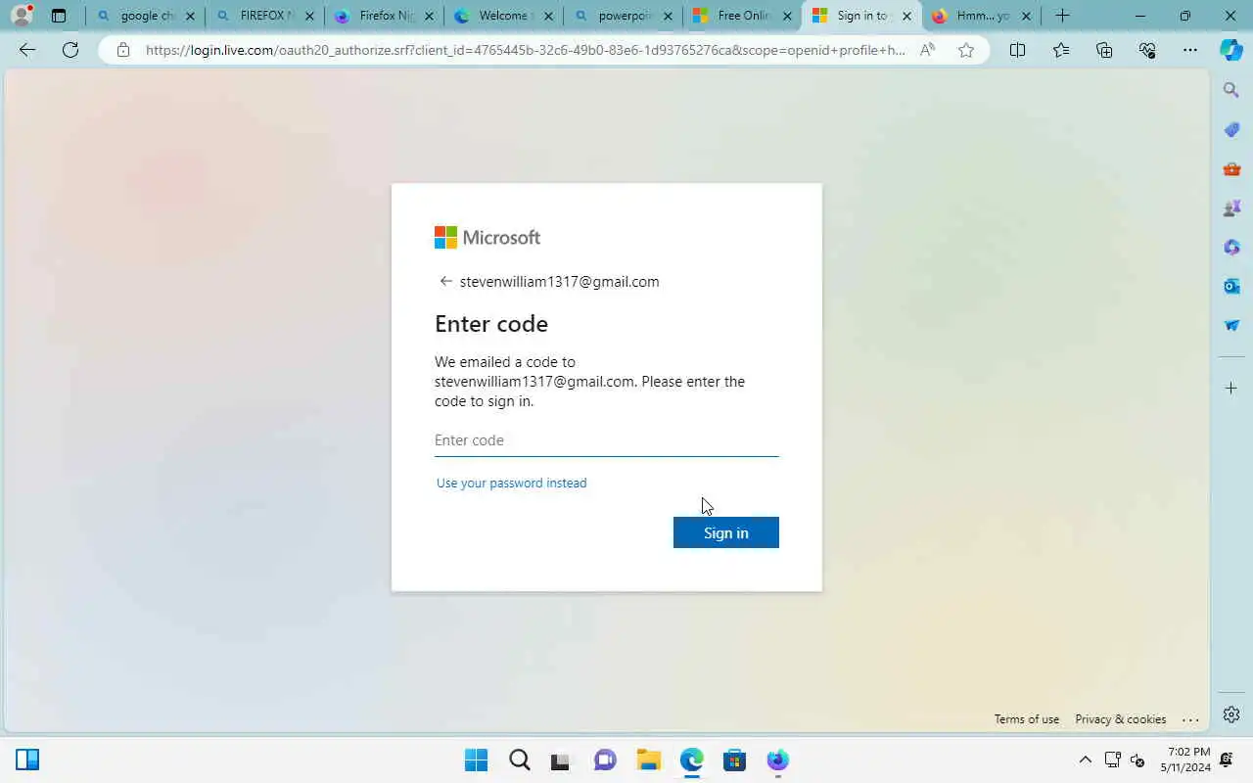Open the Windows Start menu

476,760
